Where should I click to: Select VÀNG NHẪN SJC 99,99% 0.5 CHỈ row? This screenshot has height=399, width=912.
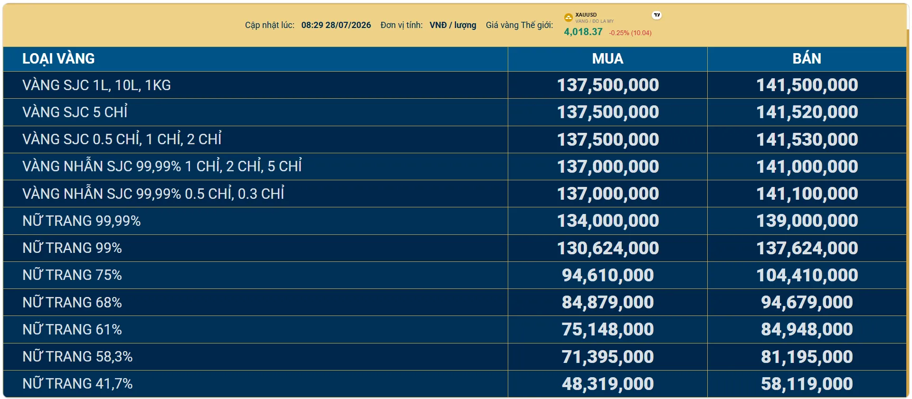455,194
